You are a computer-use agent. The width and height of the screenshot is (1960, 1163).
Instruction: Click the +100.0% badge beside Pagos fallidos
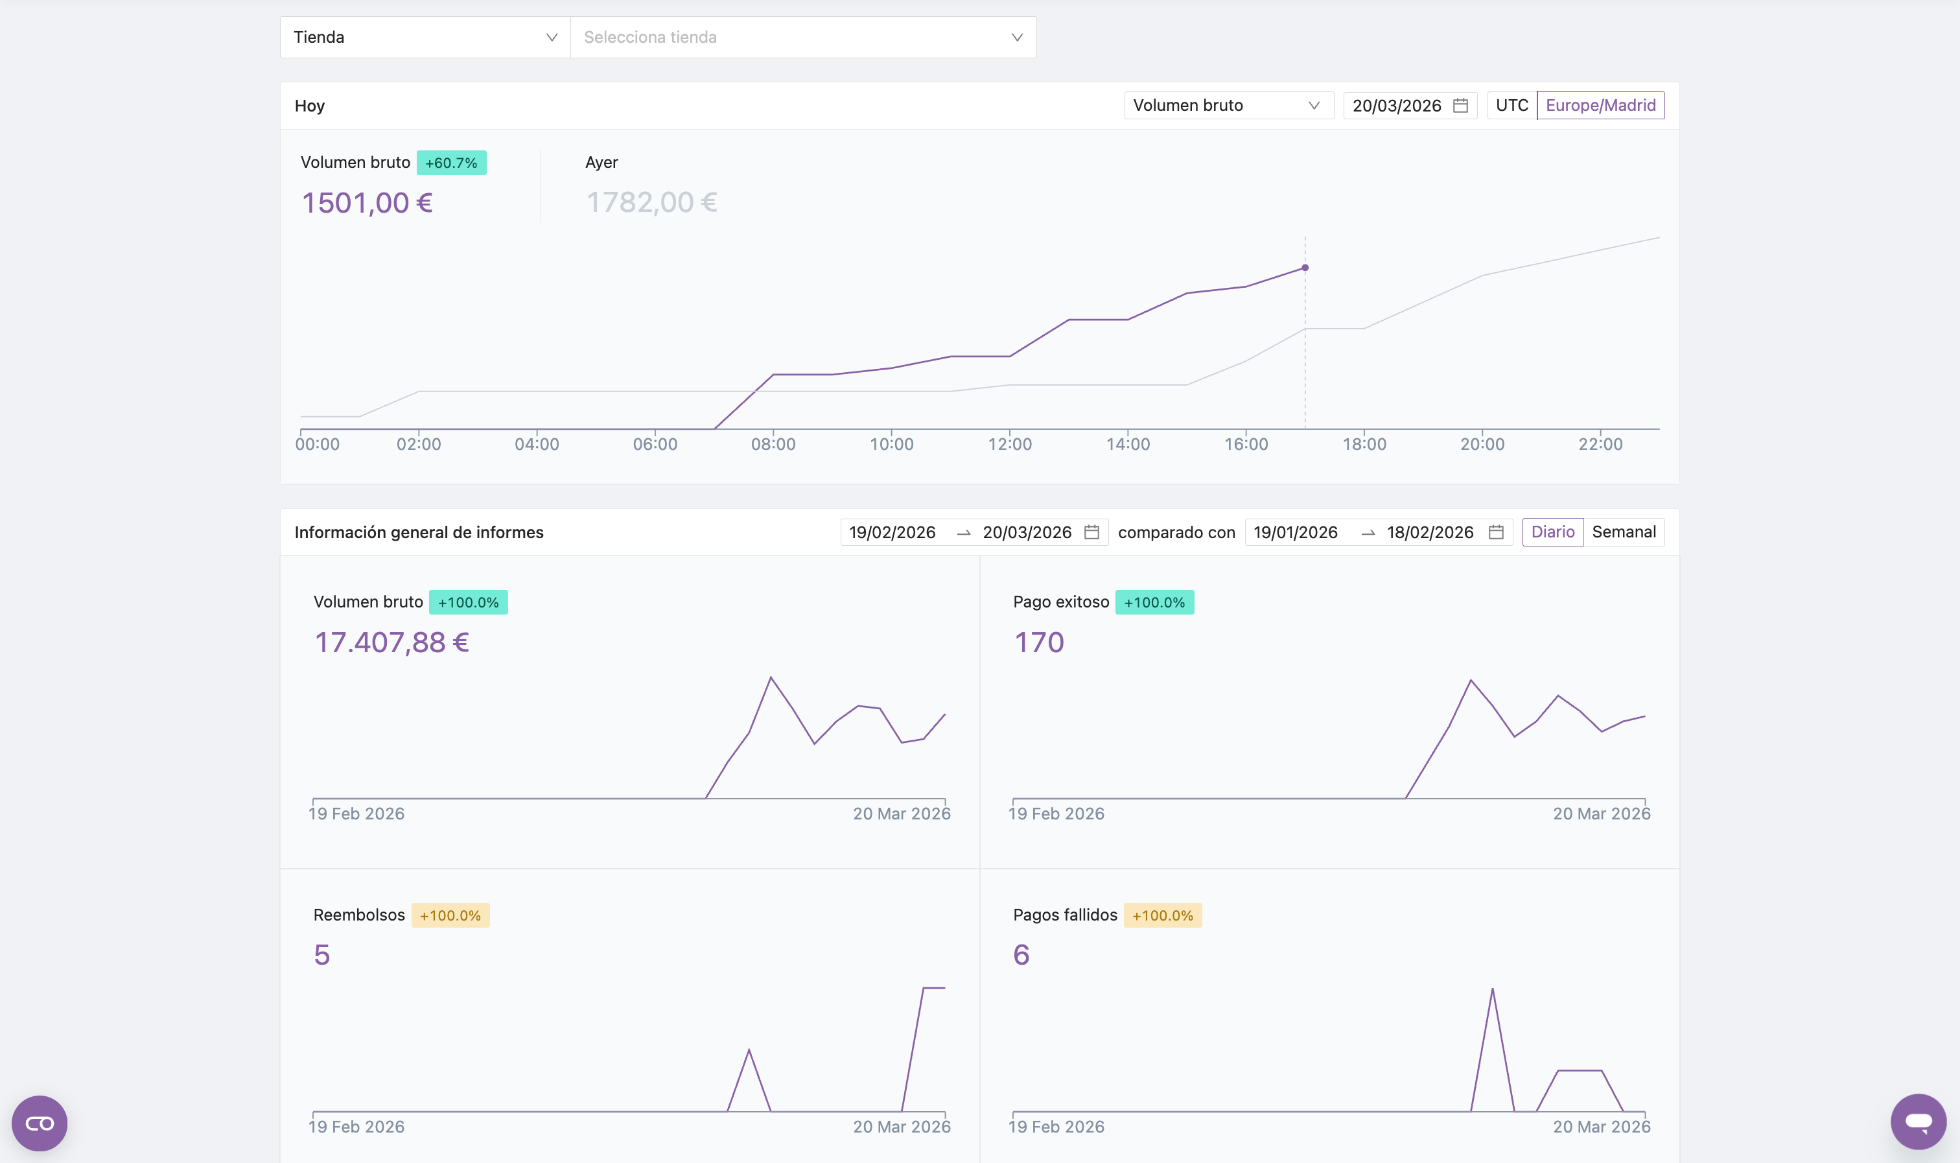pos(1163,915)
